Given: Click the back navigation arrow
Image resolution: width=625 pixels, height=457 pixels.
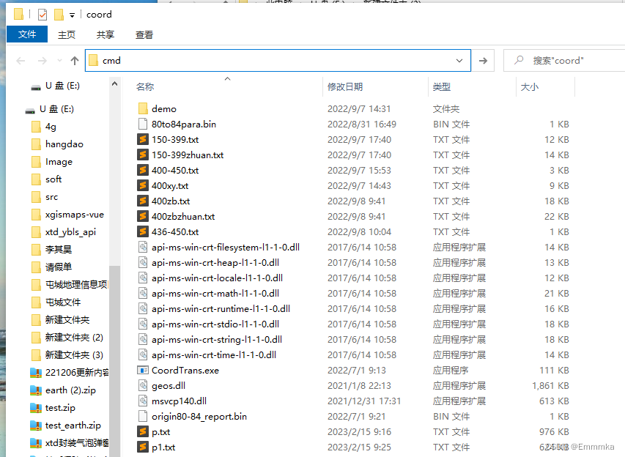Looking at the screenshot, I should tap(20, 61).
